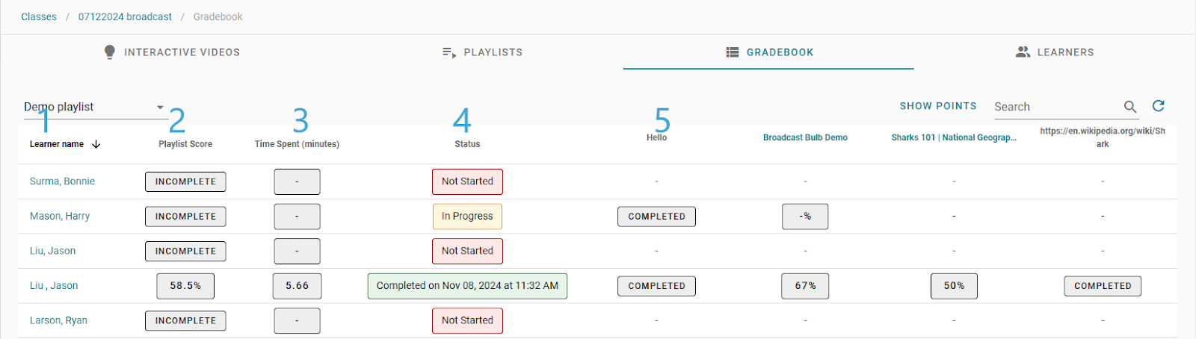This screenshot has width=1196, height=339.
Task: Open the Playlists tab
Action: click(482, 52)
